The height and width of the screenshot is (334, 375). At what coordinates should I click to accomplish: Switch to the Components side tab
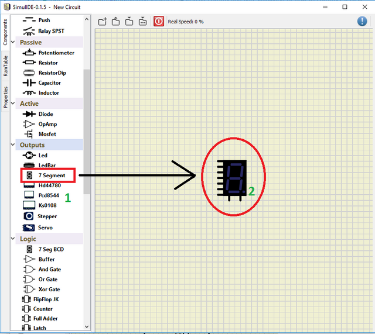[5, 32]
